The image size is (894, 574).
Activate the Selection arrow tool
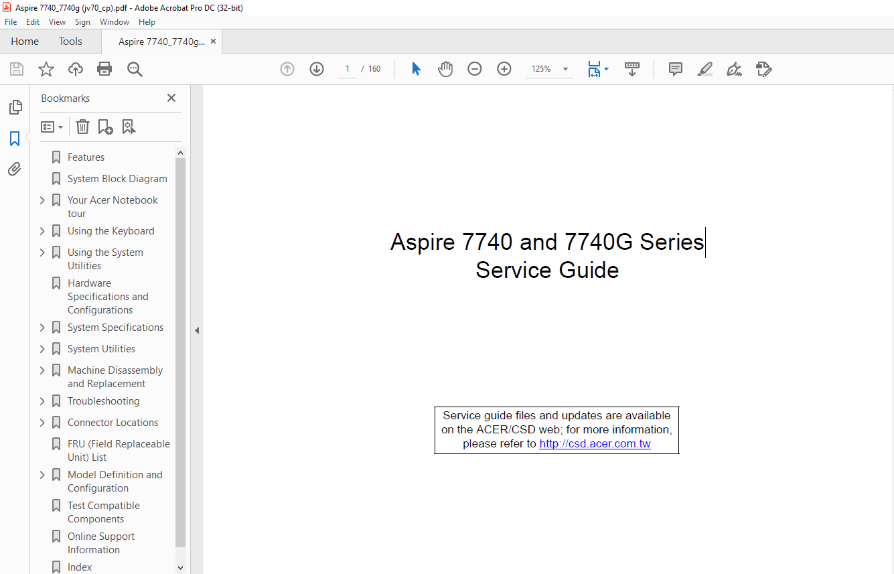tap(416, 69)
